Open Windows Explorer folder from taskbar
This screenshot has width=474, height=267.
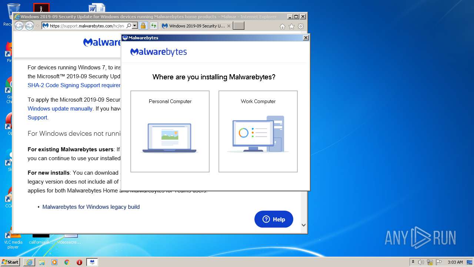pyautogui.click(x=42, y=262)
